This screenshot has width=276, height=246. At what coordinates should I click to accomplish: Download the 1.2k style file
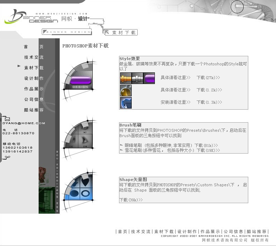pos(209,90)
